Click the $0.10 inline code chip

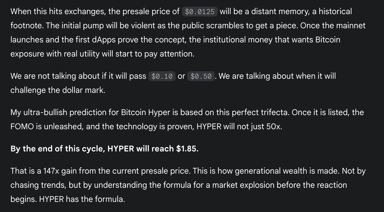162,76
